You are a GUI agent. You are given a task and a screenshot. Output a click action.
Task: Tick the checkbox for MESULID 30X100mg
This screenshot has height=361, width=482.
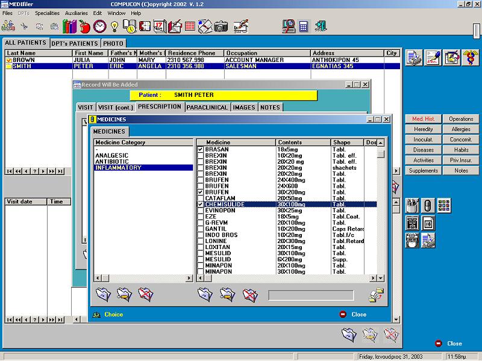pyautogui.click(x=200, y=253)
